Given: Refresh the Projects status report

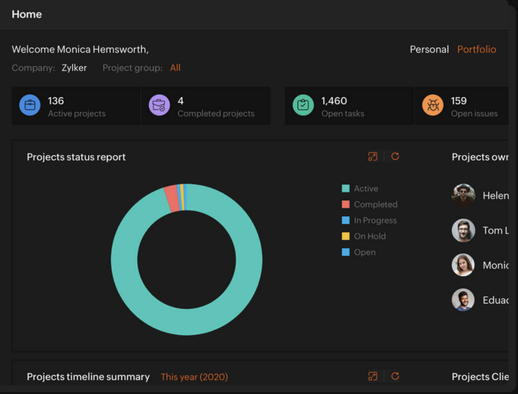Looking at the screenshot, I should [395, 156].
